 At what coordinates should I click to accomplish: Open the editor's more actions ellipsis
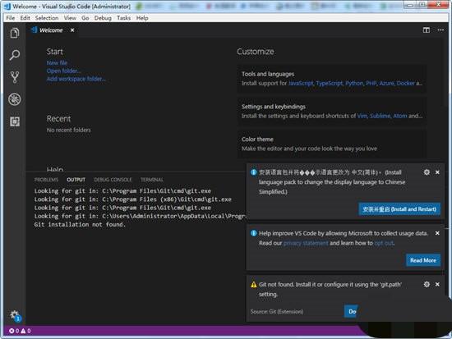click(440, 30)
